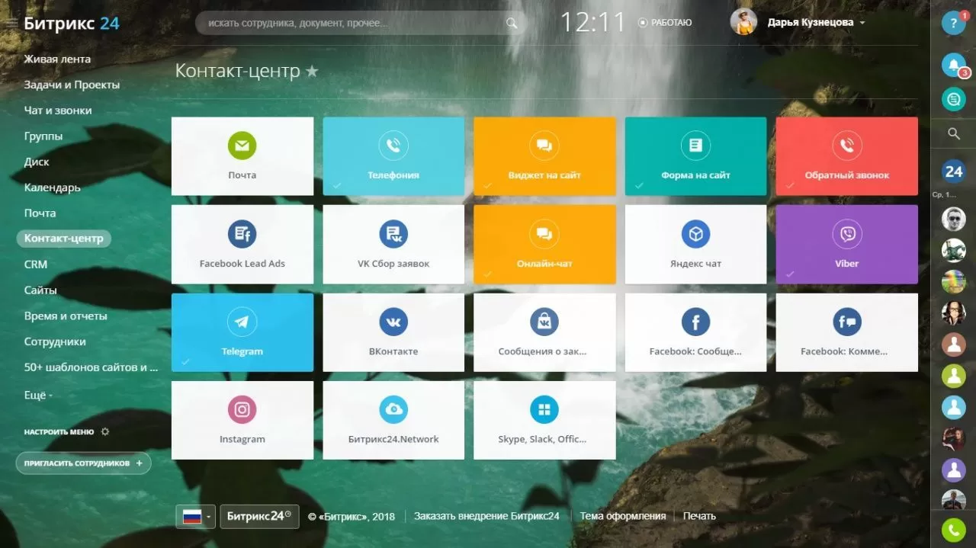The width and height of the screenshot is (976, 548).
Task: Toggle favorite star next to Контакт-центр
Action: coord(312,72)
